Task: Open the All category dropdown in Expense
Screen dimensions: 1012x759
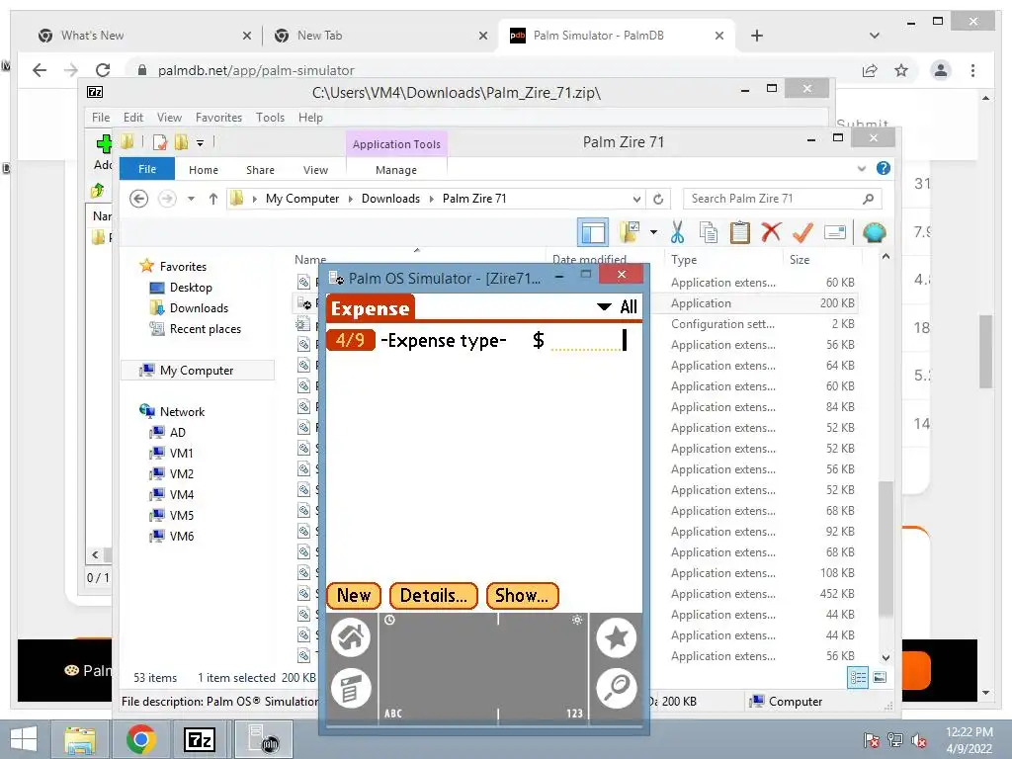Action: click(617, 306)
